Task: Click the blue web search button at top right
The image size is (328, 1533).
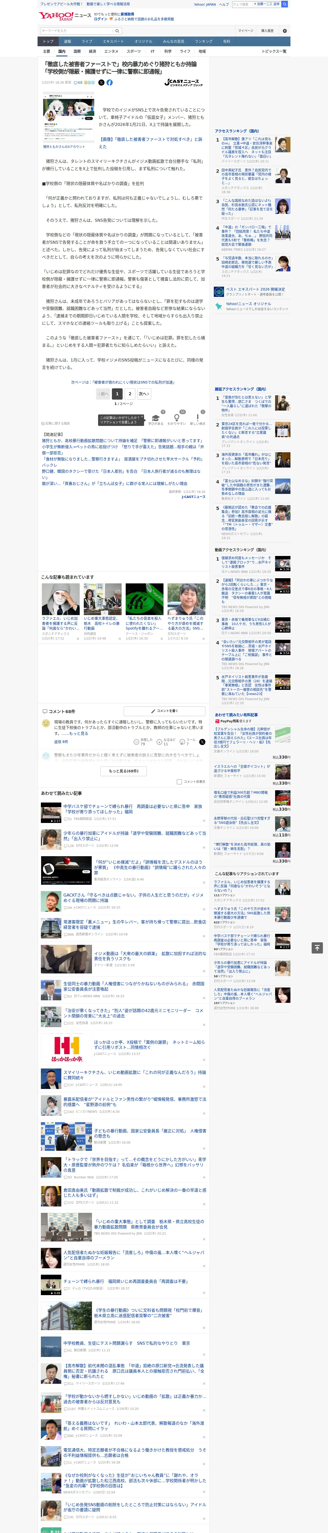Action: (285, 4)
